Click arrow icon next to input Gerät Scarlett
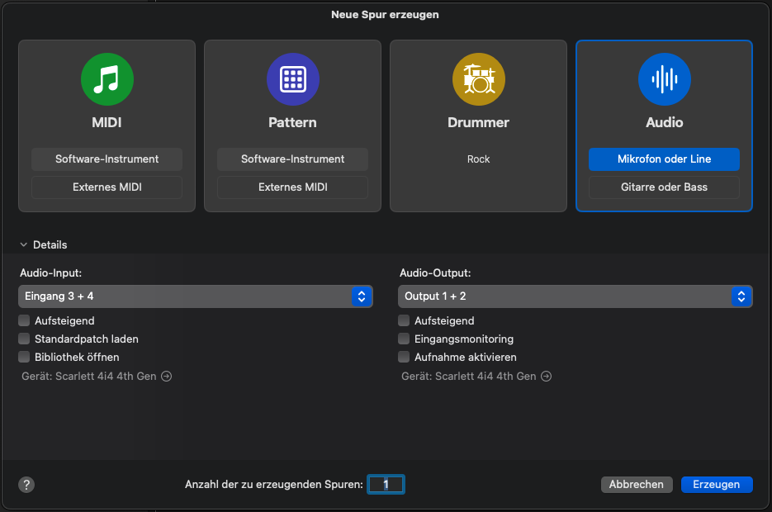 point(167,377)
